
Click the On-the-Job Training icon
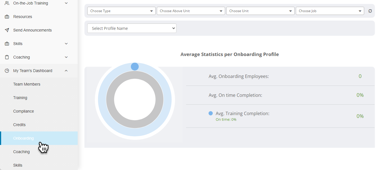click(x=7, y=3)
